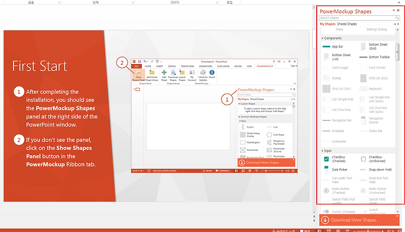This screenshot has width=405, height=232.
Task: Select the Card (Small) shape
Action: pos(373,67)
